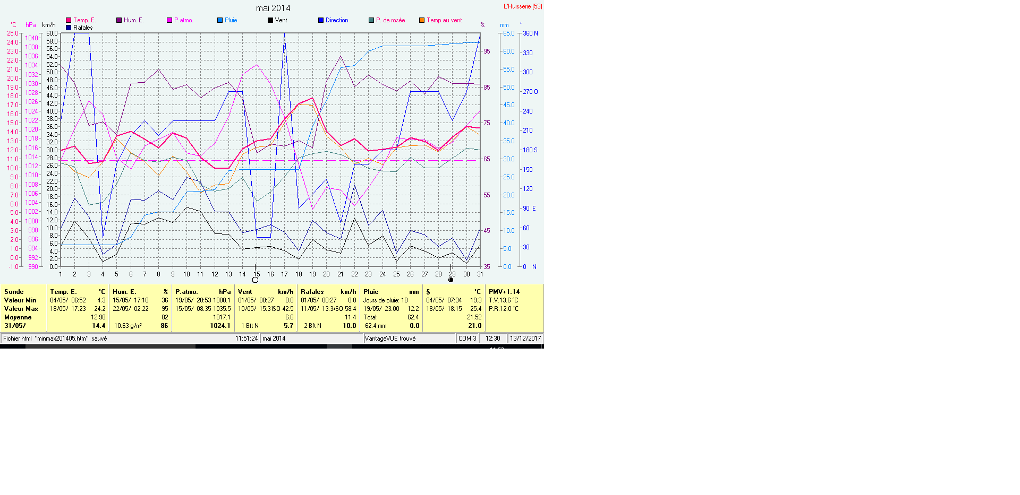Image resolution: width=1020 pixels, height=495 pixels.
Task: Click the 'COM 3' status bar field
Action: (467, 338)
